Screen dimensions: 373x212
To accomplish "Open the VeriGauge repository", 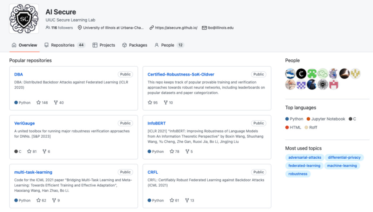I will pyautogui.click(x=24, y=123).
